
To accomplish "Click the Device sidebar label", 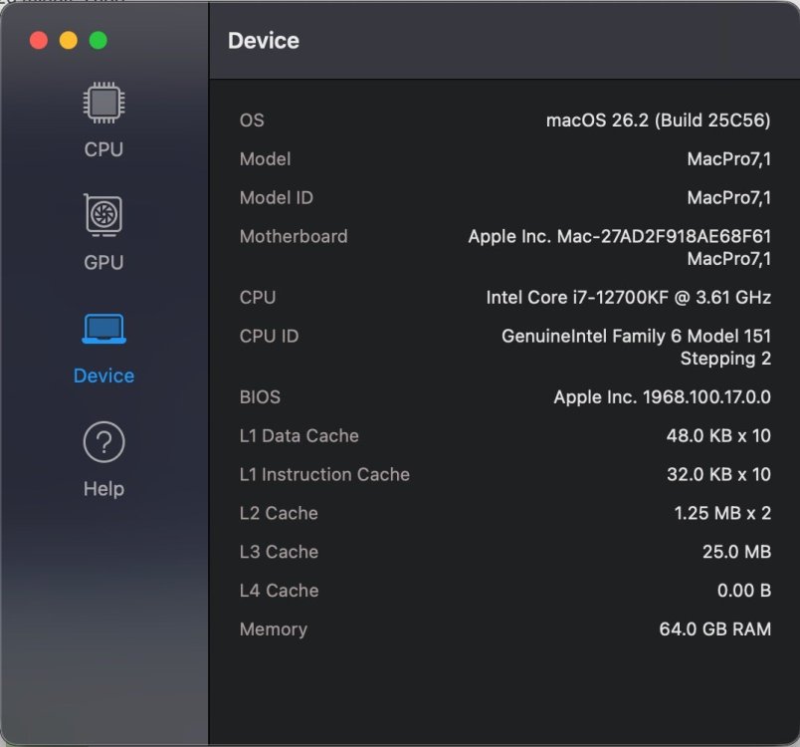I will (103, 375).
